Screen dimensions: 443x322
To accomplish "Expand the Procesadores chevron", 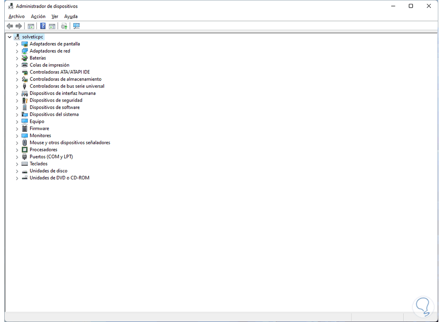I will coord(17,150).
